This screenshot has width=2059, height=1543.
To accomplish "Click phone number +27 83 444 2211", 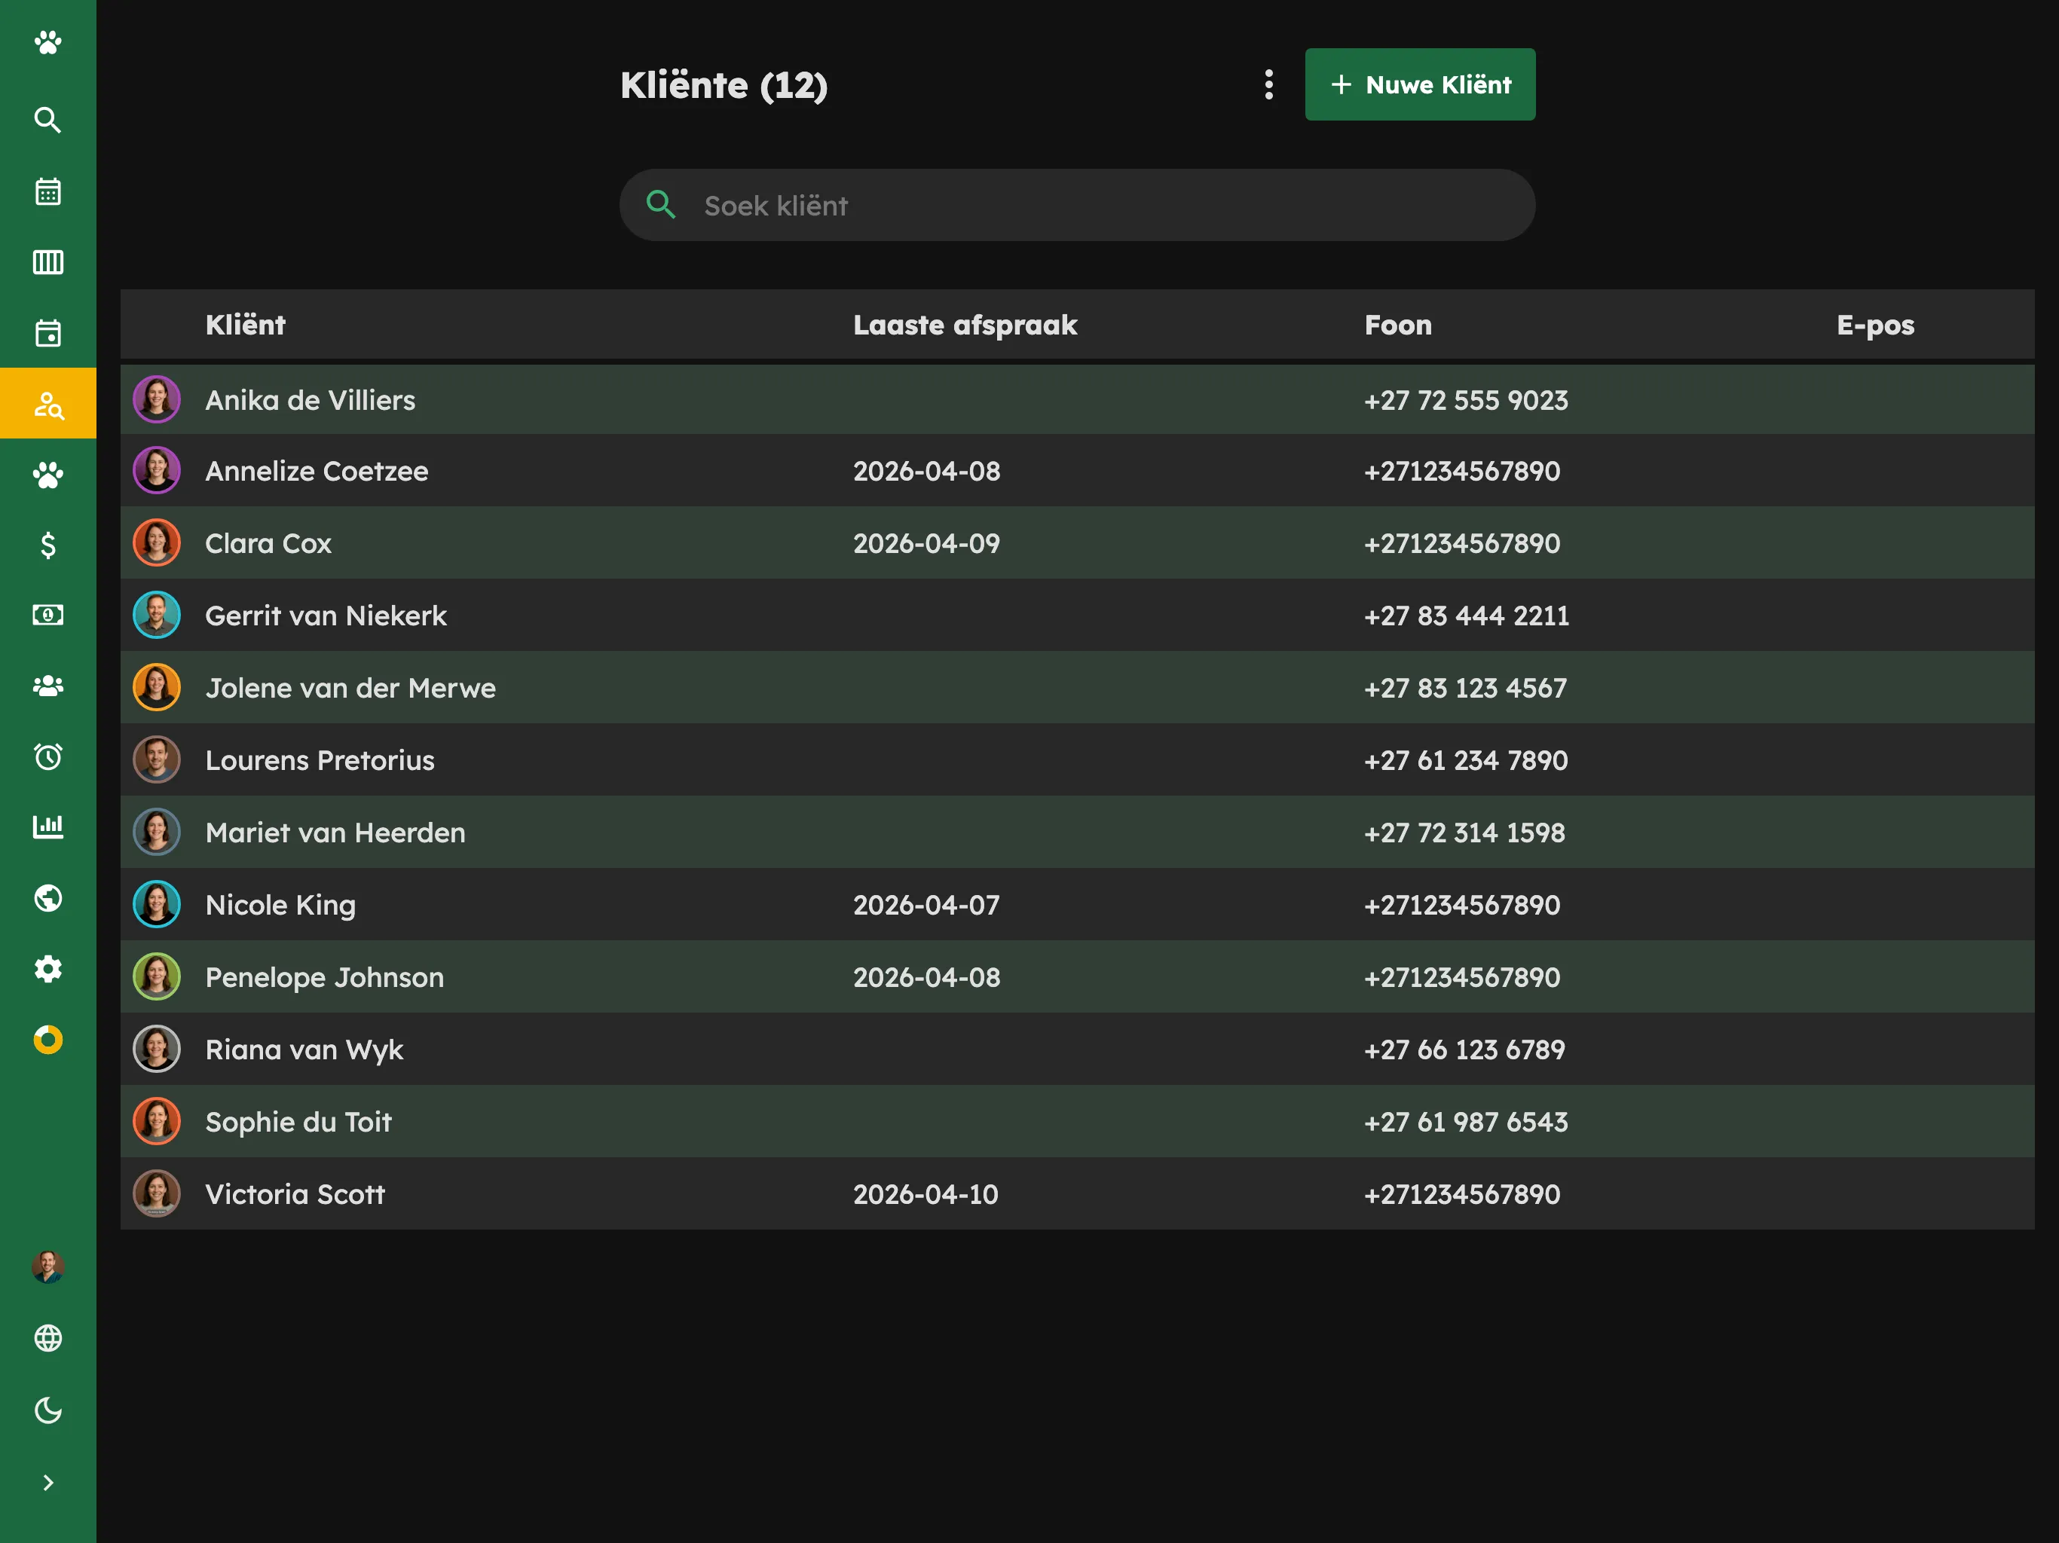I will pyautogui.click(x=1466, y=616).
